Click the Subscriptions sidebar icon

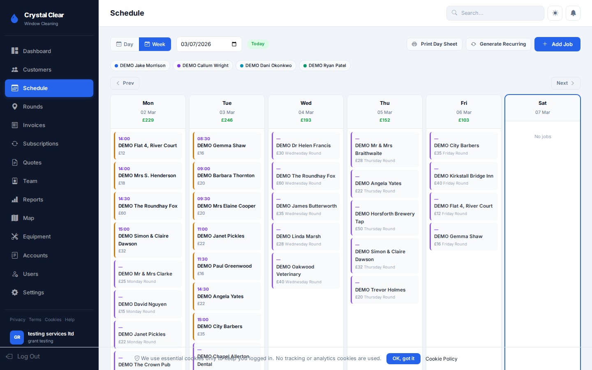click(x=14, y=143)
